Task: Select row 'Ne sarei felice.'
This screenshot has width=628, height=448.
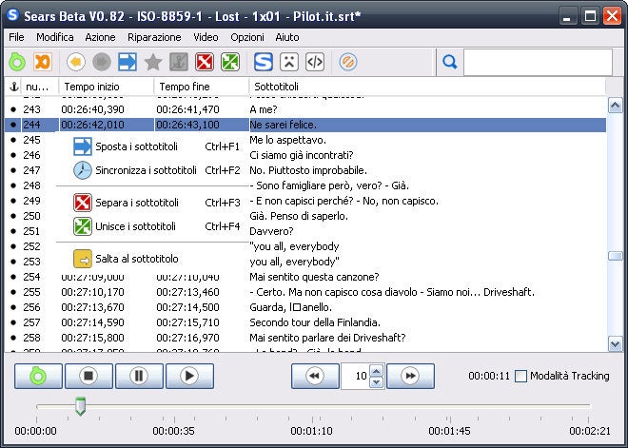Action: (305, 125)
